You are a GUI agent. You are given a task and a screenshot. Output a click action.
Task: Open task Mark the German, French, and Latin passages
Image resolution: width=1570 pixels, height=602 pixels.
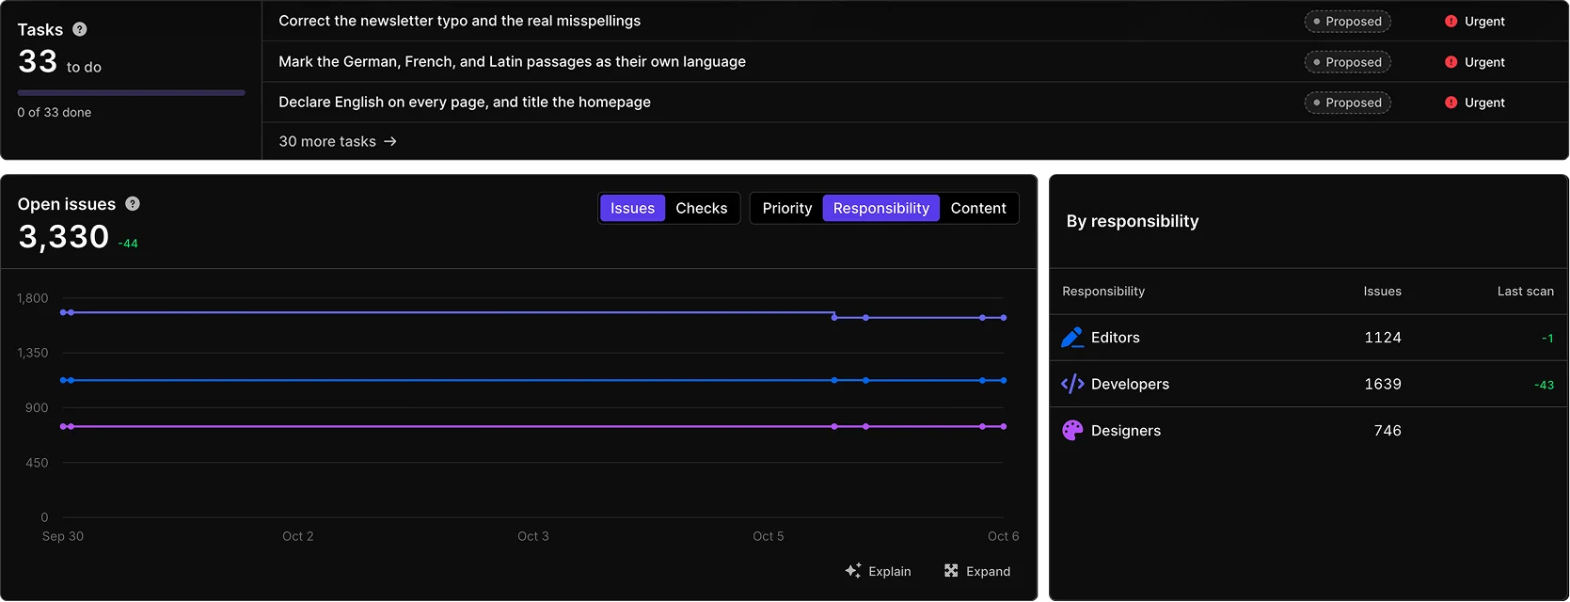pos(512,61)
